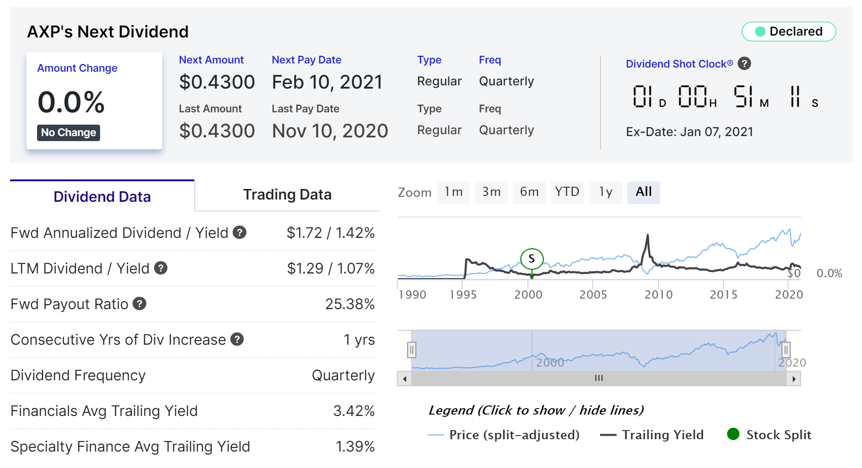This screenshot has width=862, height=468.
Task: Toggle the Trailing Yield legend line
Action: [652, 435]
